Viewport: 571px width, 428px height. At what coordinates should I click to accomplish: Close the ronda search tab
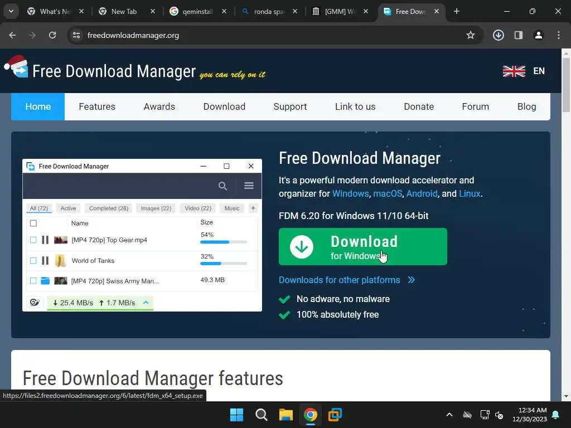click(295, 11)
